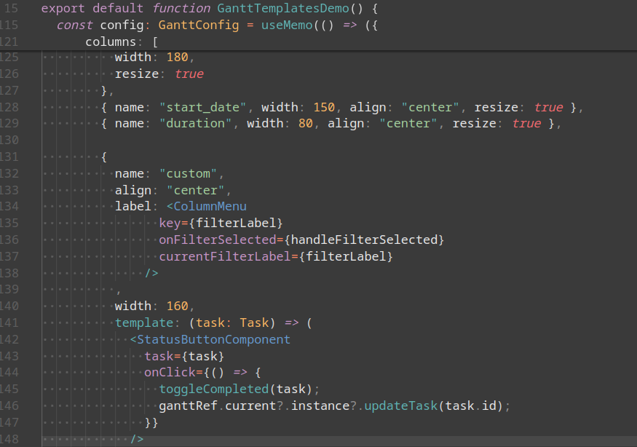Click "center" string on line 133
The height and width of the screenshot is (447, 637).
click(x=195, y=190)
